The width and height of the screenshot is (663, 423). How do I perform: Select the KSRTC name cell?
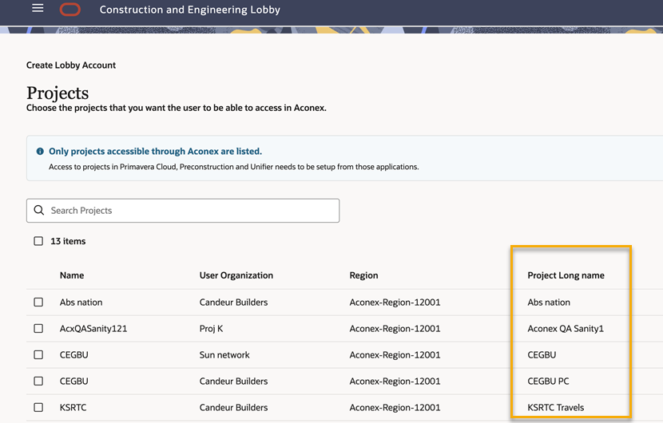coord(73,407)
